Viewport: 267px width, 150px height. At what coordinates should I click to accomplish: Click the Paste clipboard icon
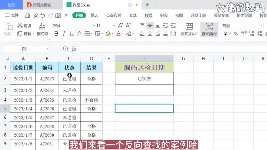[9, 26]
